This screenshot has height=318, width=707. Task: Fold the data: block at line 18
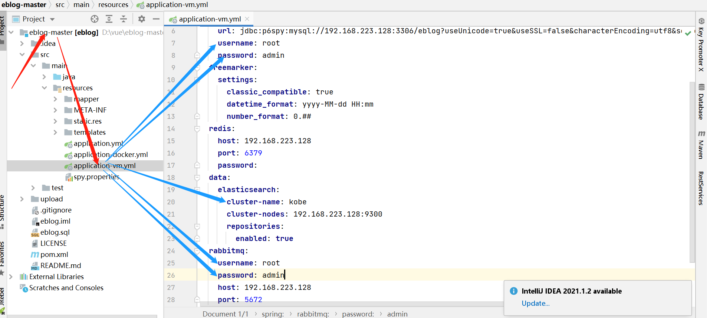[x=197, y=177]
